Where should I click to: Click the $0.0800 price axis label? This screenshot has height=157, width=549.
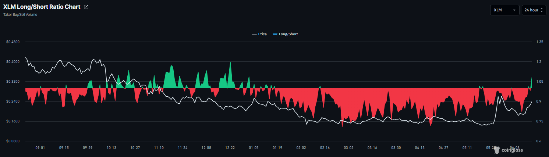(x=13, y=141)
